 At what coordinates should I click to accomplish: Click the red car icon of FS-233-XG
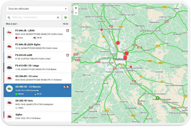pos(10,57)
